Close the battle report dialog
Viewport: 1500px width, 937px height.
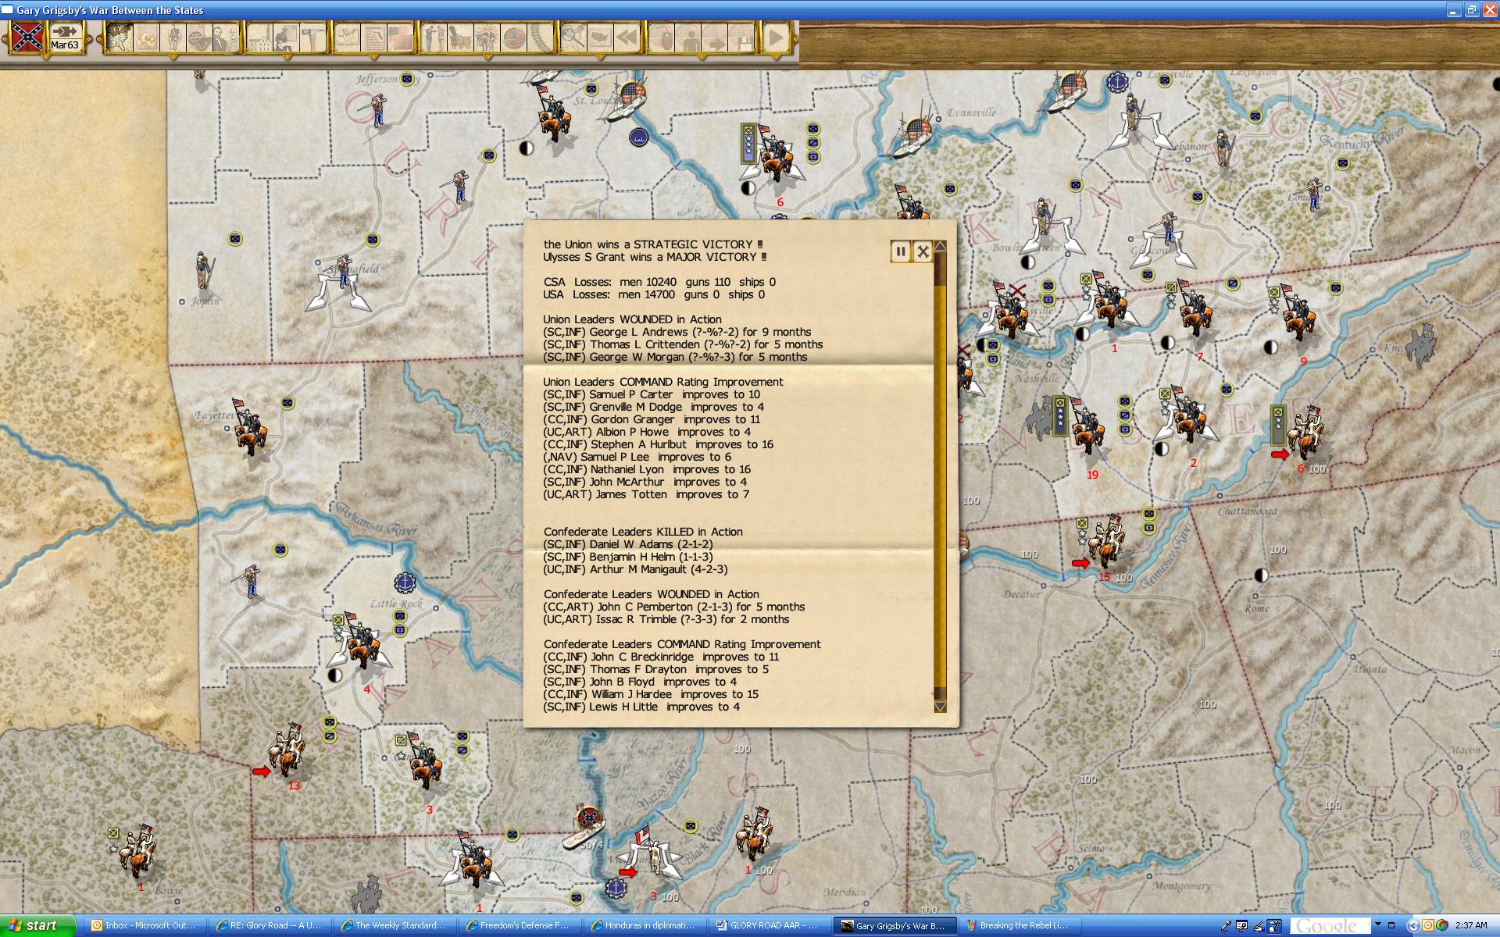tap(923, 251)
